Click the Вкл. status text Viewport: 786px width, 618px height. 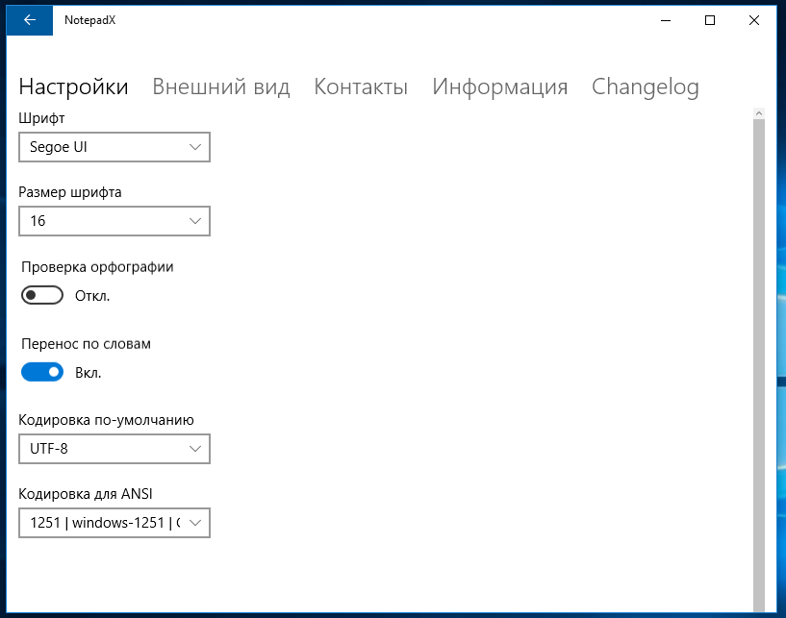[89, 373]
